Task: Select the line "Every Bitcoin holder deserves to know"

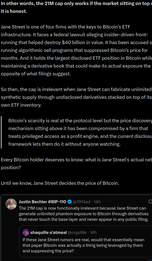Action: click(x=76, y=164)
